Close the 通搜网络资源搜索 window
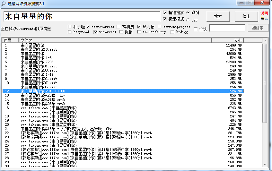272x171 pixels. (262, 3)
